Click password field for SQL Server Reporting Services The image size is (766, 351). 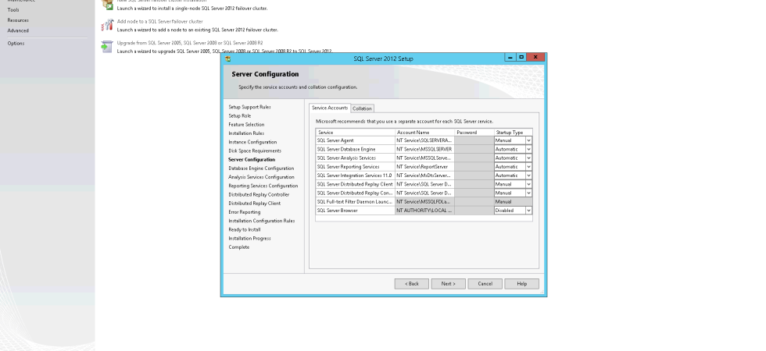click(474, 167)
